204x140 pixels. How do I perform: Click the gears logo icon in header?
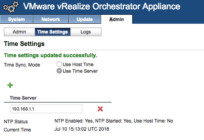[x=11, y=7]
